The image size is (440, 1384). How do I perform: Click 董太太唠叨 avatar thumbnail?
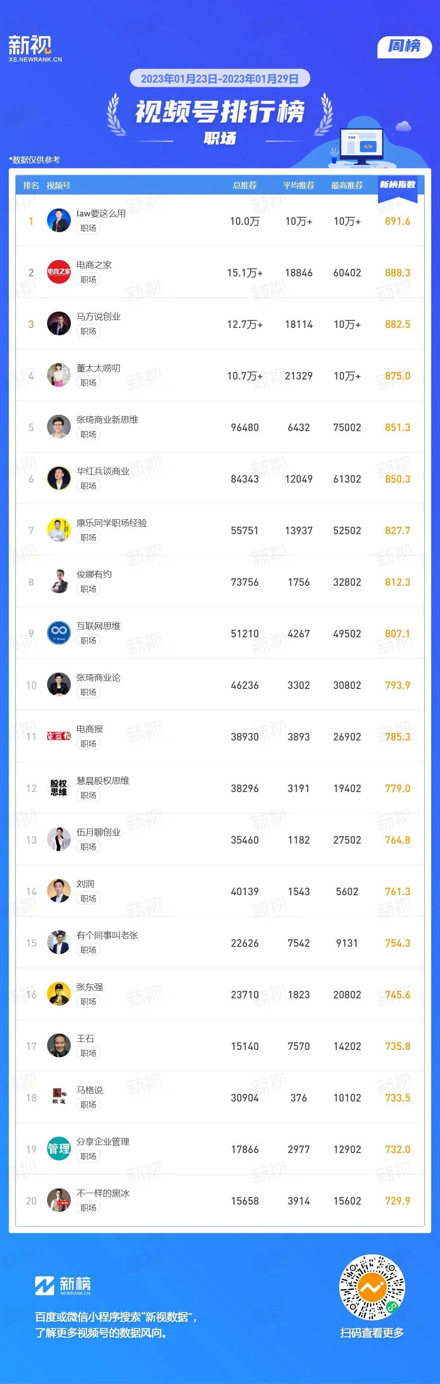click(x=59, y=375)
